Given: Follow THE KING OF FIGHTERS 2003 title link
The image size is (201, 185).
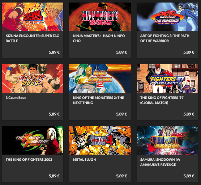Looking at the screenshot, I should click(x=29, y=160).
